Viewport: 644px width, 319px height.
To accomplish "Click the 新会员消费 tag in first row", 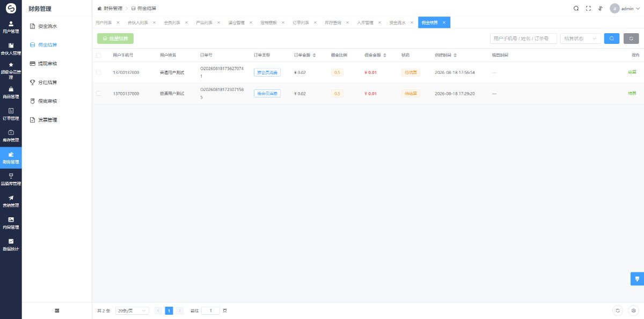I will pos(267,72).
